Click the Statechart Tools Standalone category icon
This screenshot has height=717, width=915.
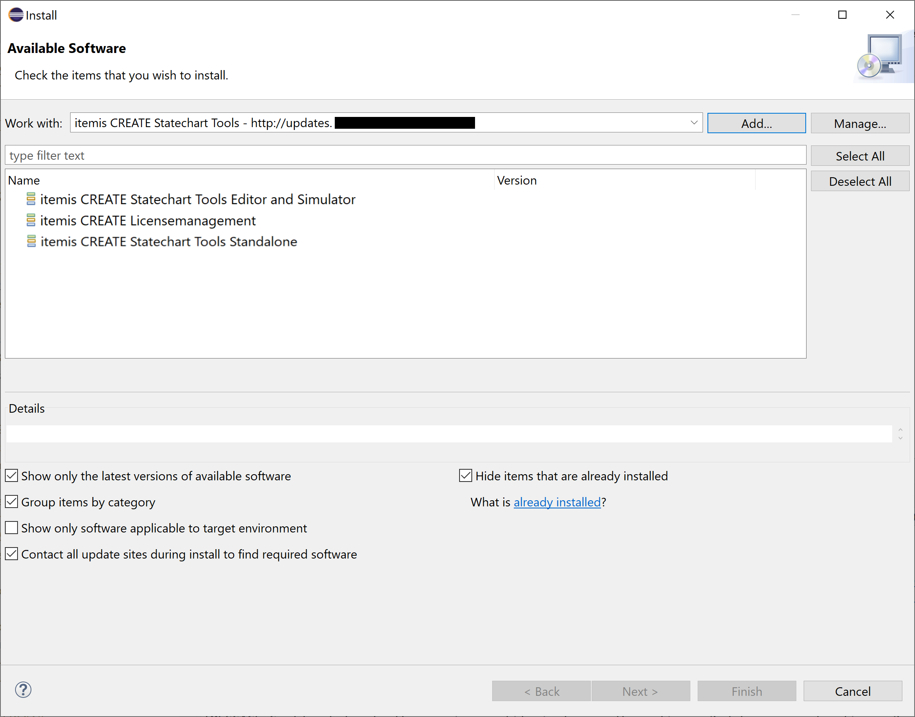pyautogui.click(x=31, y=242)
